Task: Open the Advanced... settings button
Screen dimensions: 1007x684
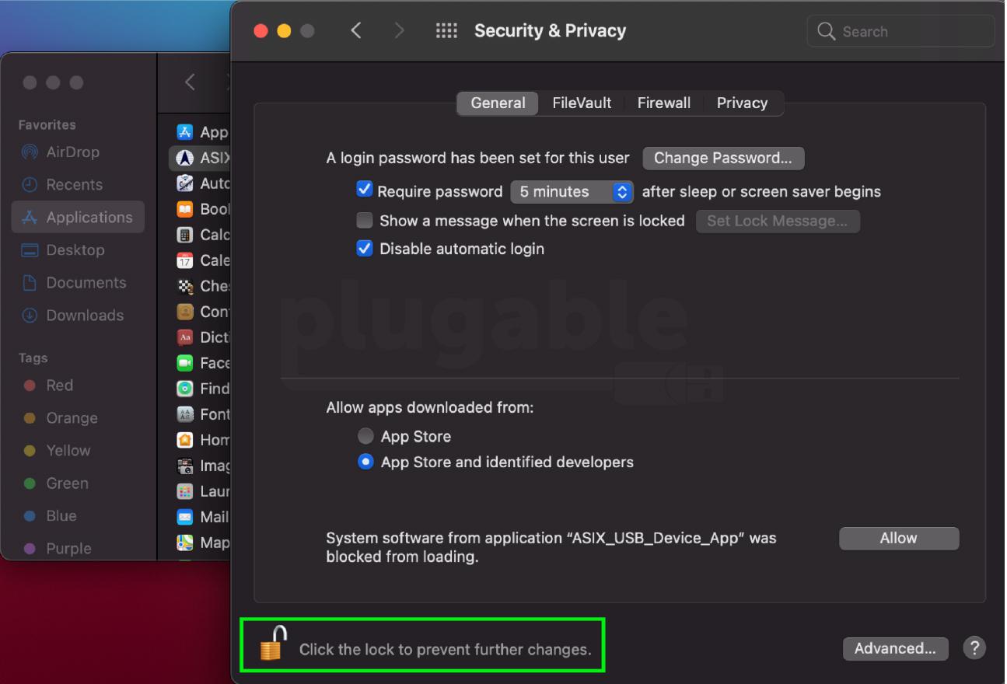Action: [x=895, y=648]
